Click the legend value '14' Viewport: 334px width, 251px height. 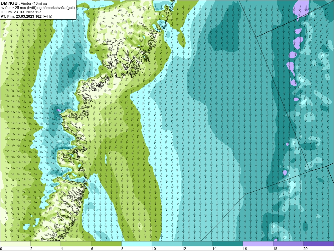[x=214, y=249]
